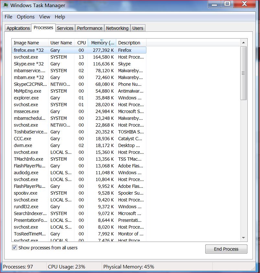260x273 pixels.
Task: Sort by the Description column header
Action: [x=131, y=43]
